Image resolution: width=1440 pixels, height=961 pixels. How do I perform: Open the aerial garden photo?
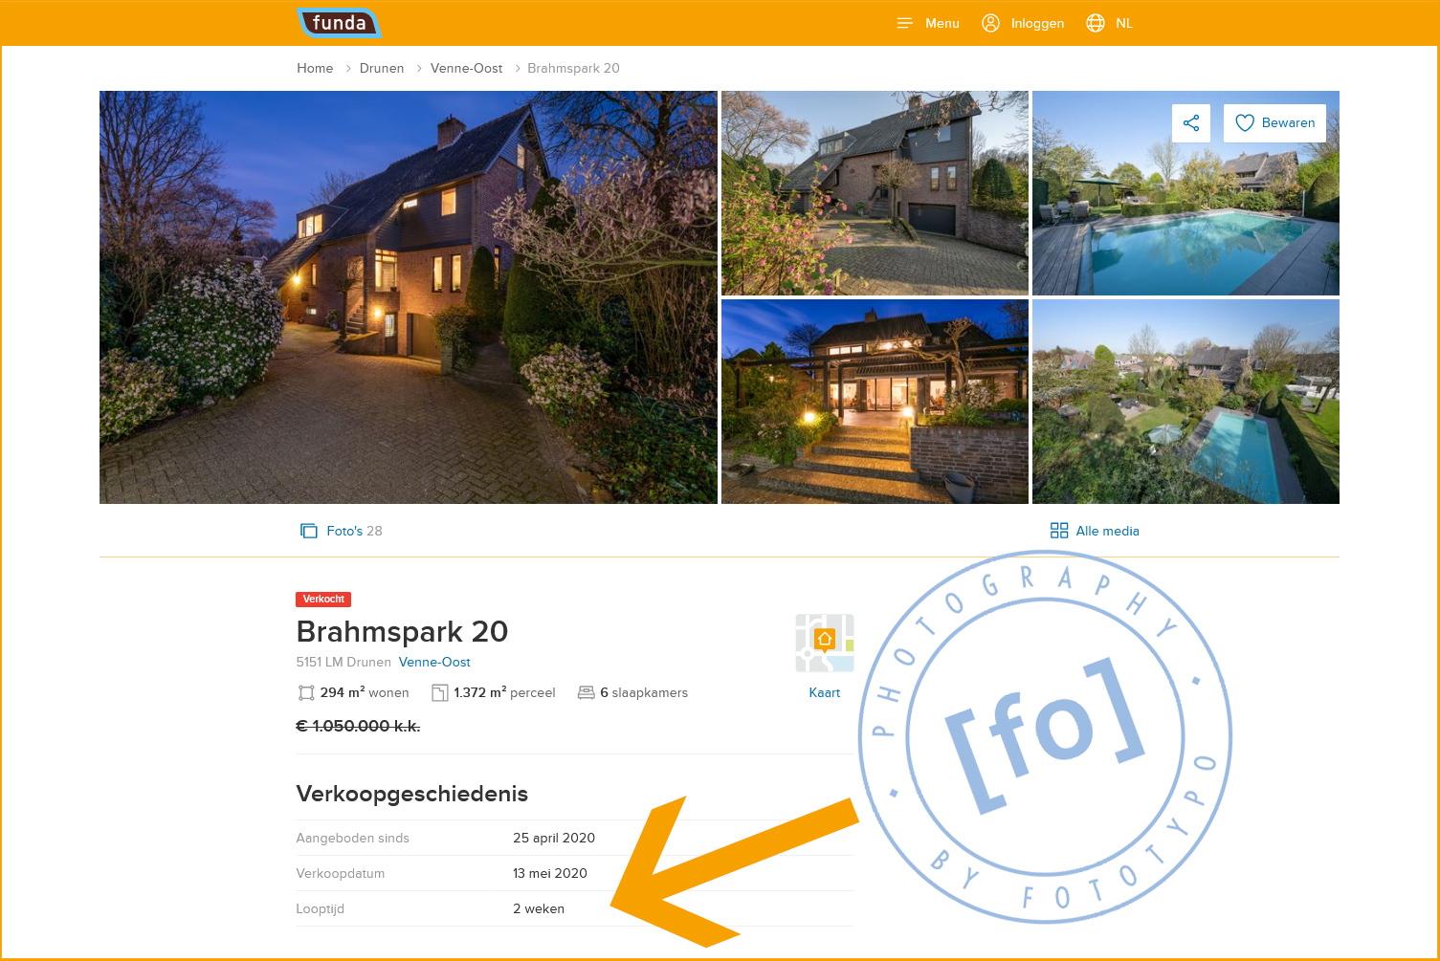pos(1185,402)
